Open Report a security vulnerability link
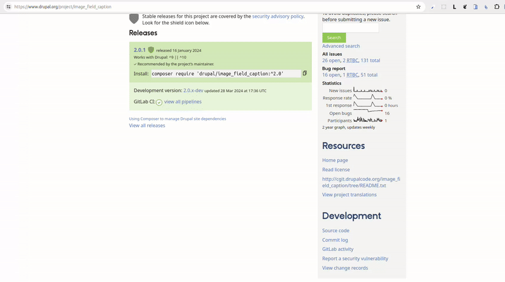 coord(355,259)
